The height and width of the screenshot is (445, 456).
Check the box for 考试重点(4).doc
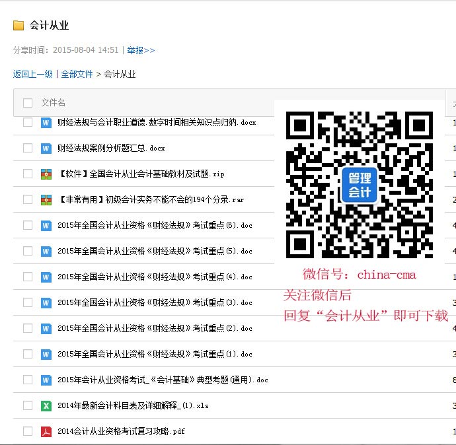click(28, 277)
